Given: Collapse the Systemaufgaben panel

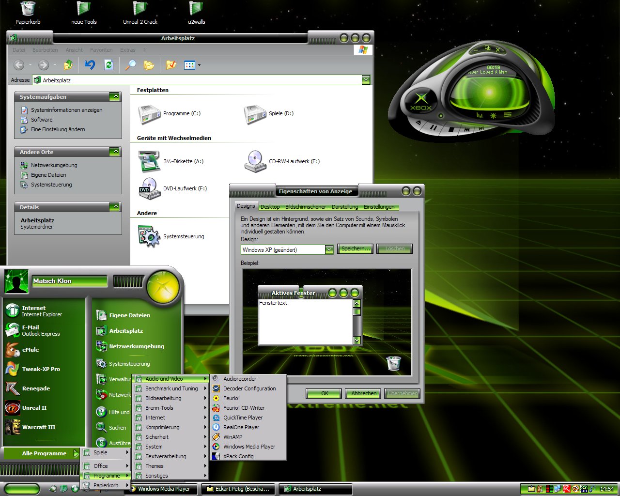Looking at the screenshot, I should point(114,96).
